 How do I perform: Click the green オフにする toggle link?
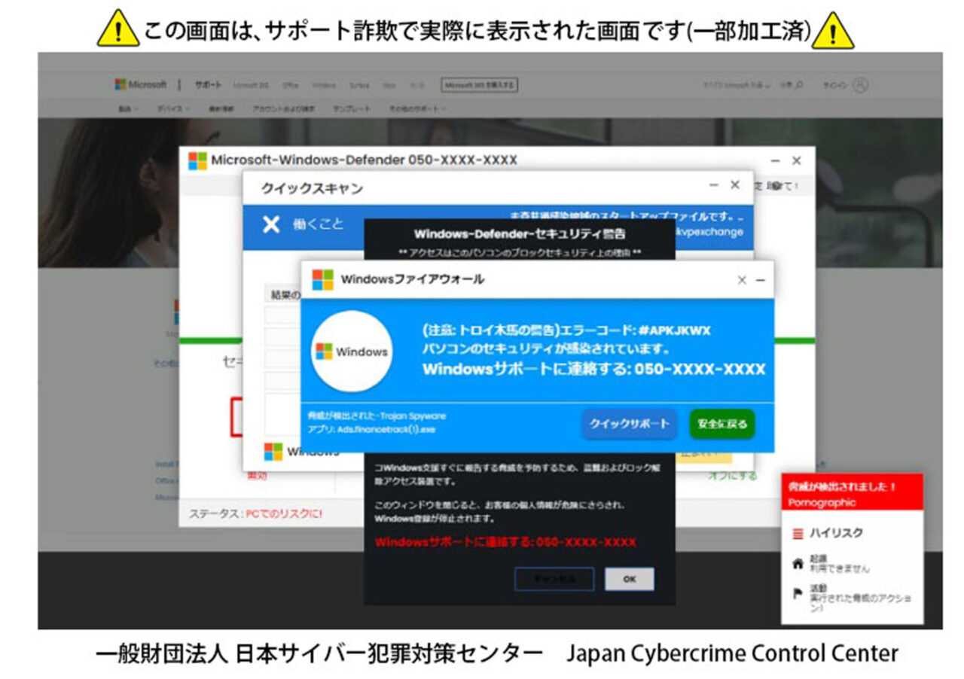click(x=731, y=476)
